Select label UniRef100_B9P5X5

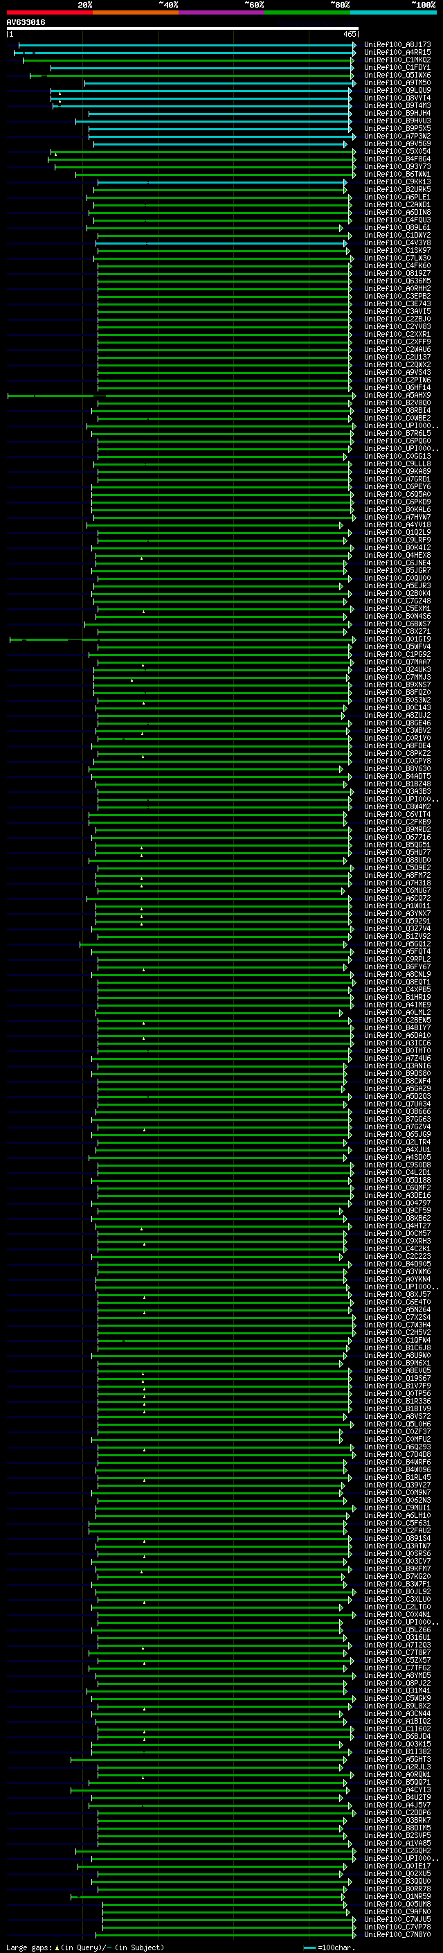[397, 128]
